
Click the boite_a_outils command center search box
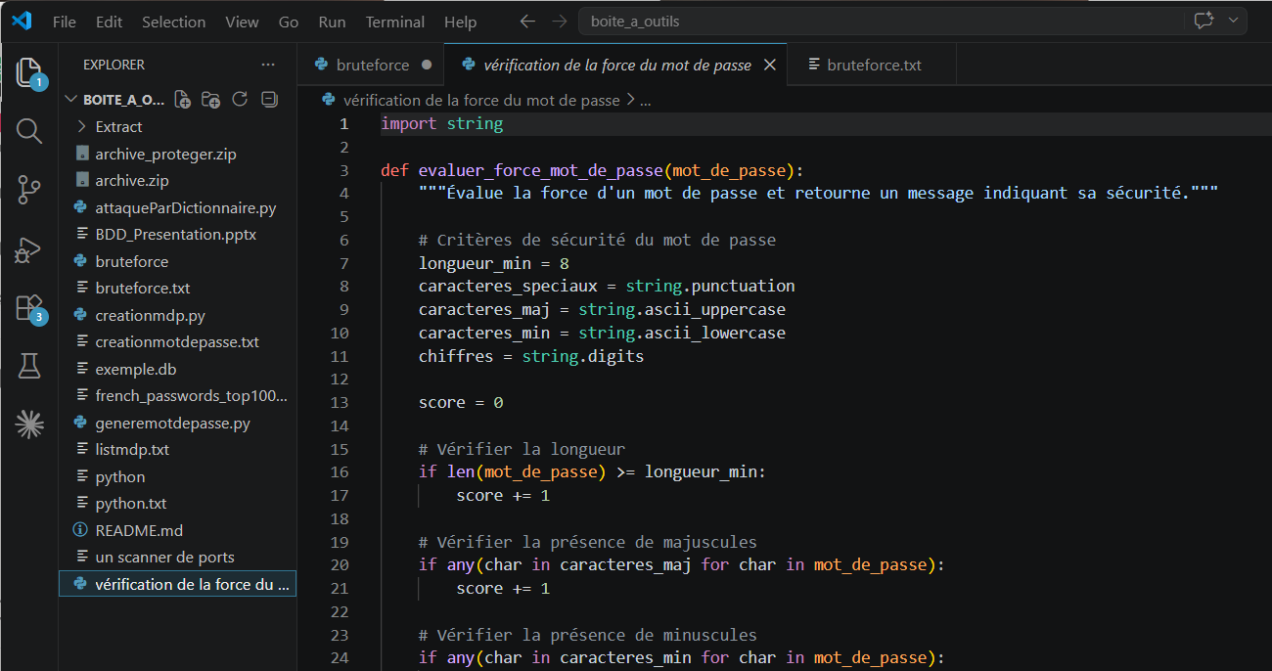point(879,21)
